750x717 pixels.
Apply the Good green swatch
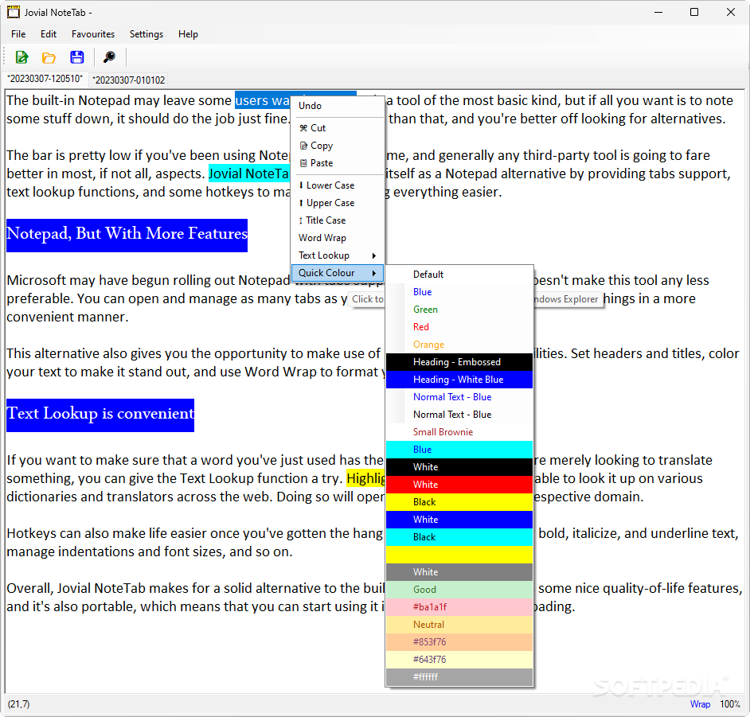tap(459, 590)
